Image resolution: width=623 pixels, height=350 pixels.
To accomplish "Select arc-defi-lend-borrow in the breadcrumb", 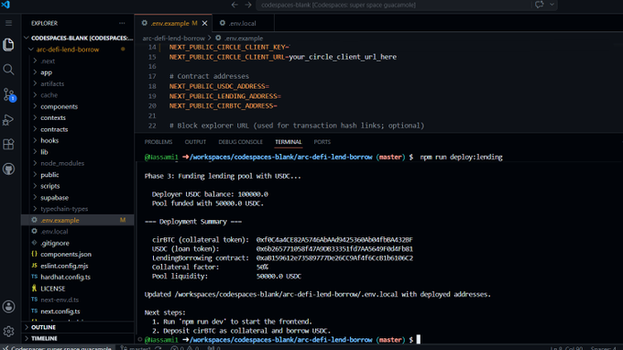I will [174, 38].
